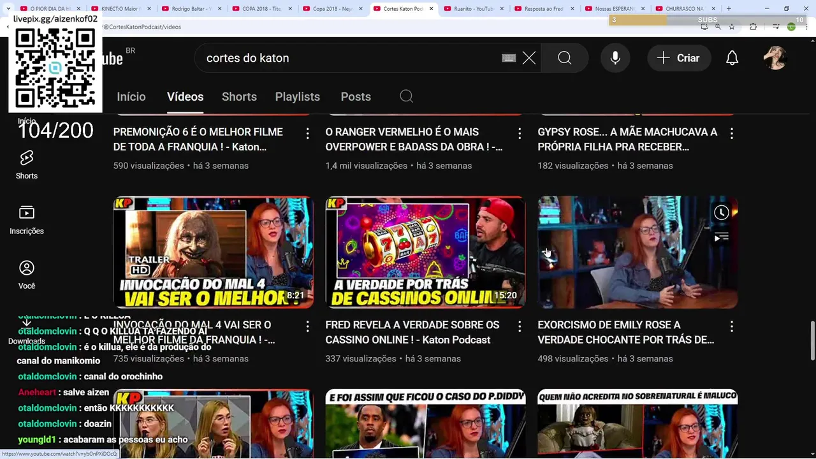Go to the channel Início tab
This screenshot has height=459, width=816.
131,97
